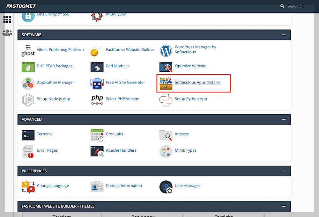319x217 pixels.
Task: Click the MIME Types media icon
Action: [166, 152]
